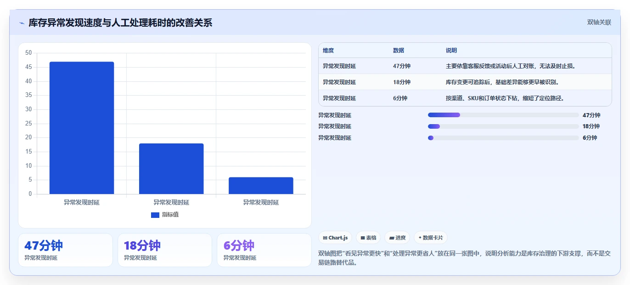Click the description 按渠道、SKU和订单状态下钻
The image size is (630, 285).
click(505, 98)
